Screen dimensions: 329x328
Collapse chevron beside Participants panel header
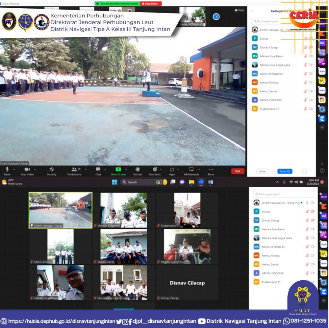252,11
